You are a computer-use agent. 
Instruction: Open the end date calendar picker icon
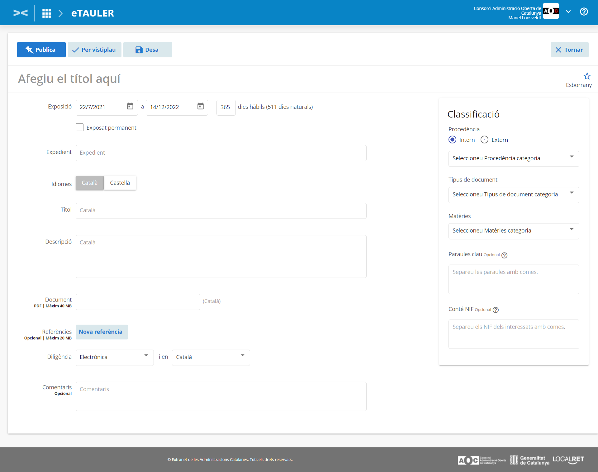[201, 106]
